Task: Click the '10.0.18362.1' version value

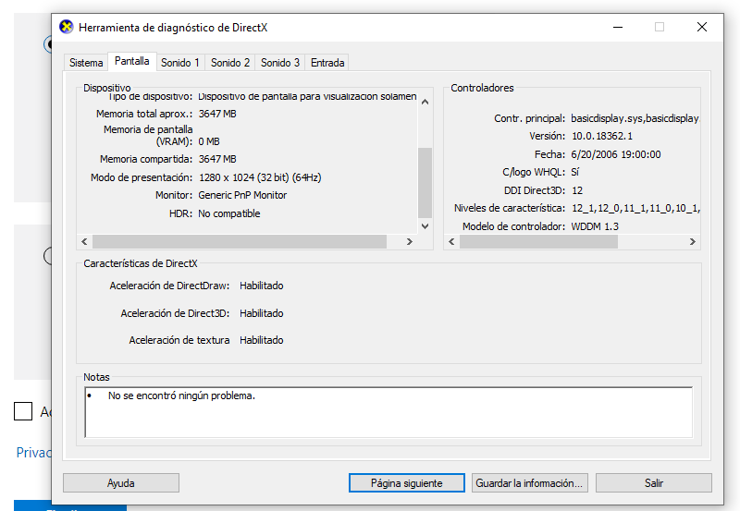Action: [x=602, y=136]
